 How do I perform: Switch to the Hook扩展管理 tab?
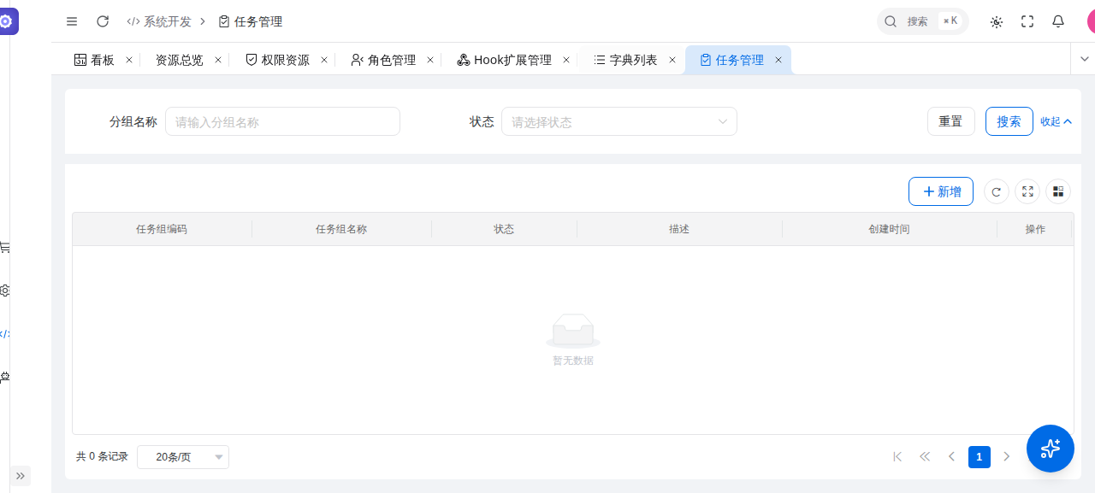tap(504, 60)
